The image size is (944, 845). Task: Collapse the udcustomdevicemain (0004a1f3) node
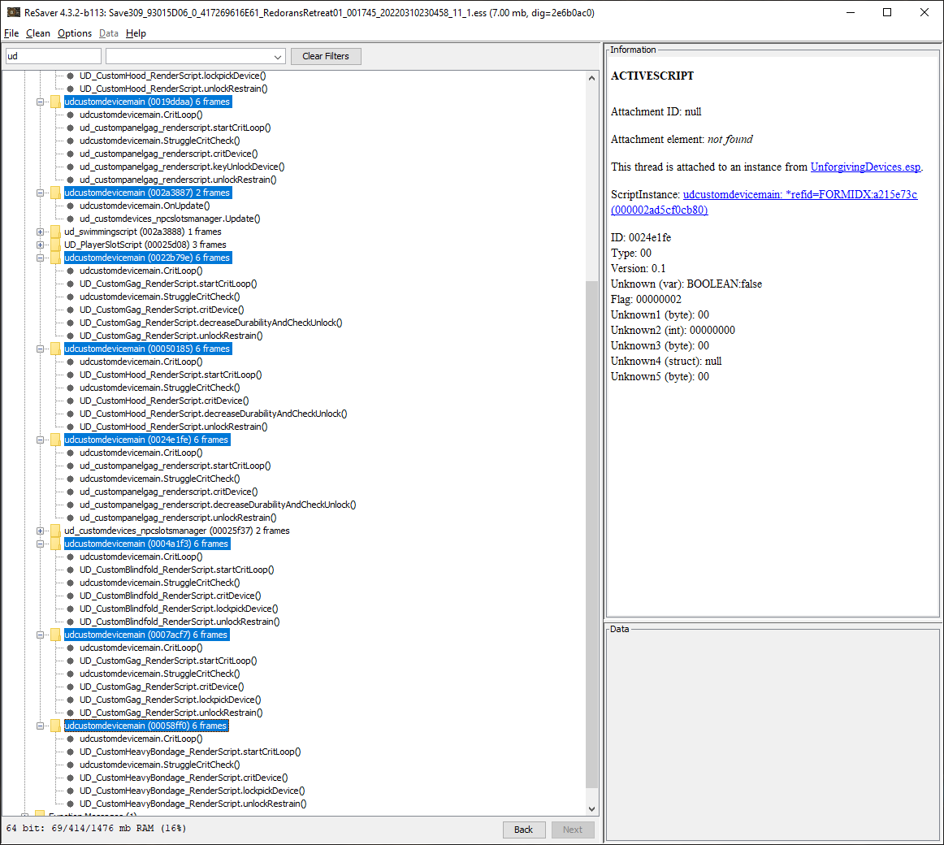[x=40, y=544]
